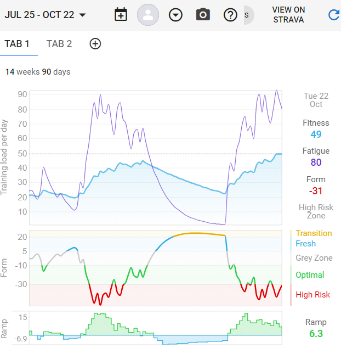Click the user profile avatar
Screen dimensions: 341x348
148,15
